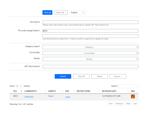
Task: Expand the Variety dropdown
Action: 90,59
